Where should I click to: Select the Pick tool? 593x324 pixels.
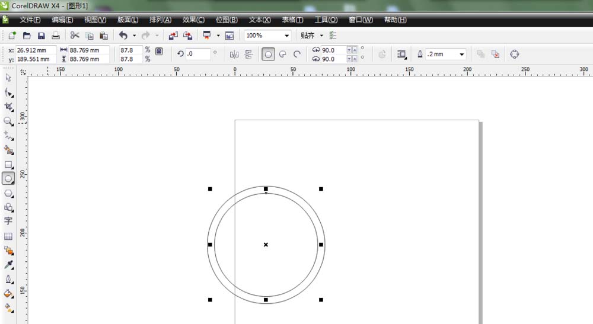coord(8,78)
